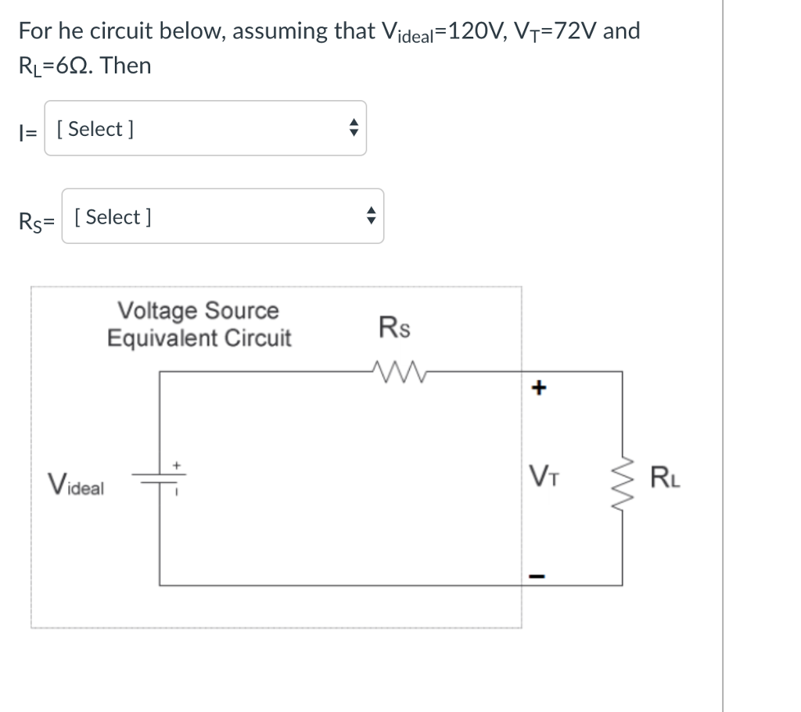Click the plus terminal marker near VT
801x712 pixels.
tap(539, 388)
